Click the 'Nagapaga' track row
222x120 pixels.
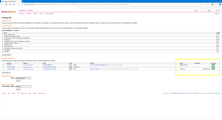click(x=111, y=40)
